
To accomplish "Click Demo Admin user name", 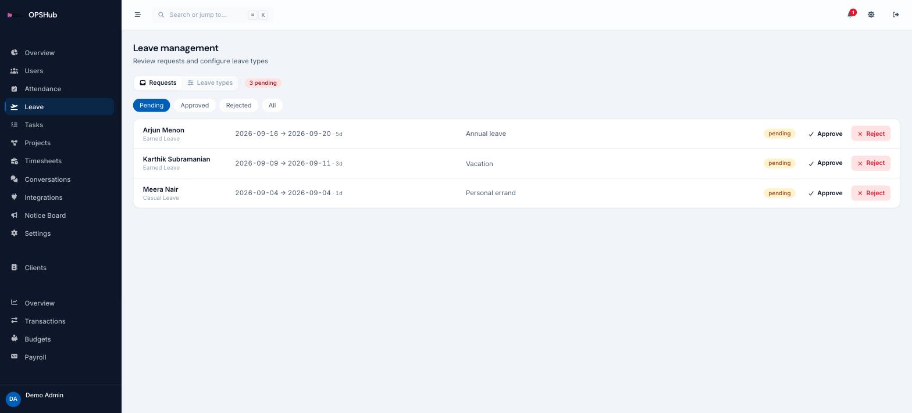I will pos(44,395).
